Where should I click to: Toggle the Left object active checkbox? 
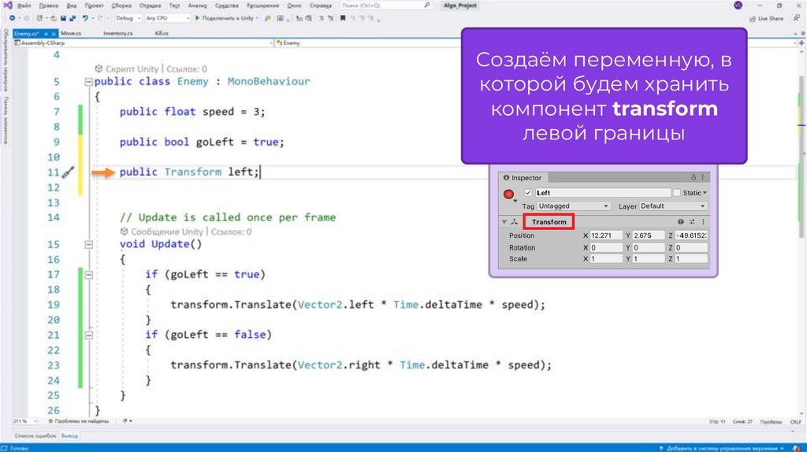[x=528, y=193]
